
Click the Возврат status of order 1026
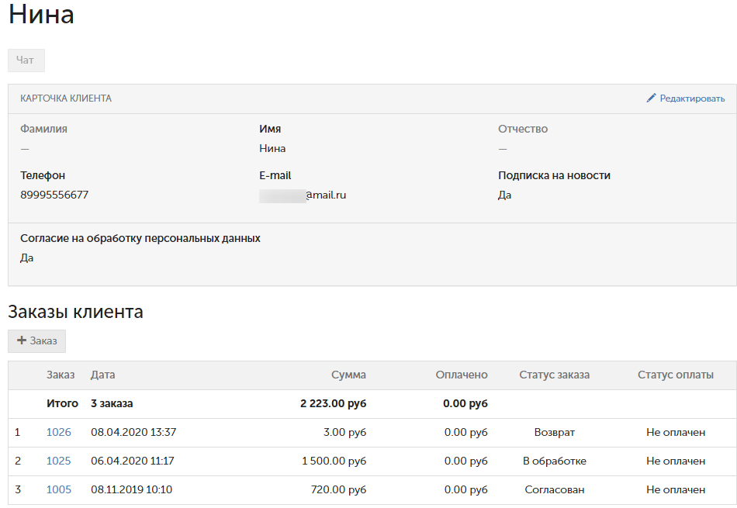[554, 432]
